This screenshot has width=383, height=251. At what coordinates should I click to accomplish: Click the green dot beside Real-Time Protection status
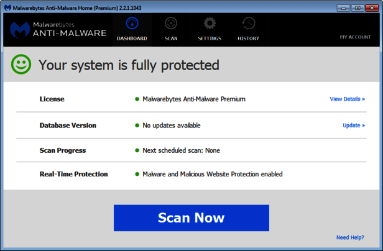tap(137, 175)
